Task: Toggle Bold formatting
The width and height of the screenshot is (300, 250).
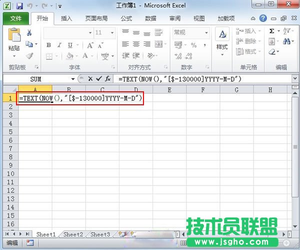Action: pyautogui.click(x=49, y=45)
